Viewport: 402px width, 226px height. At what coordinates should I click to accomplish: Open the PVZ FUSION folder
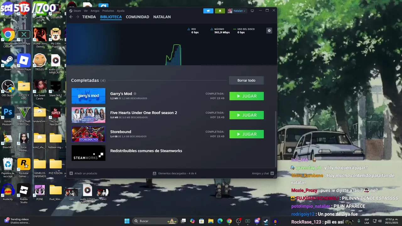(x=56, y=166)
